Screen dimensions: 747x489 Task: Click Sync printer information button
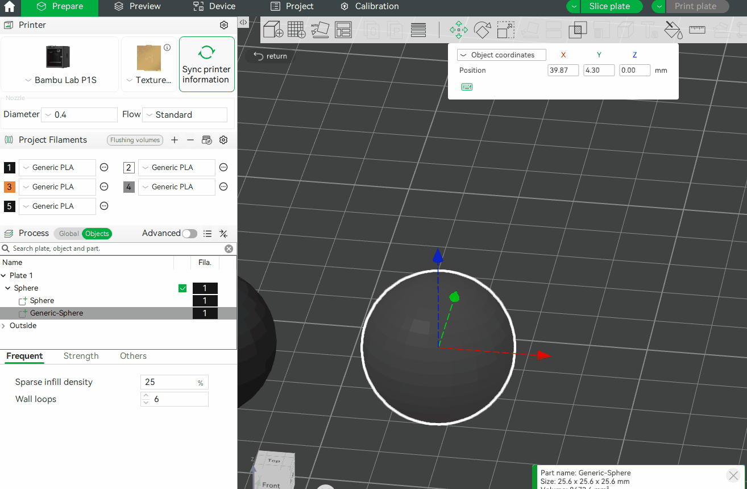[x=206, y=64]
